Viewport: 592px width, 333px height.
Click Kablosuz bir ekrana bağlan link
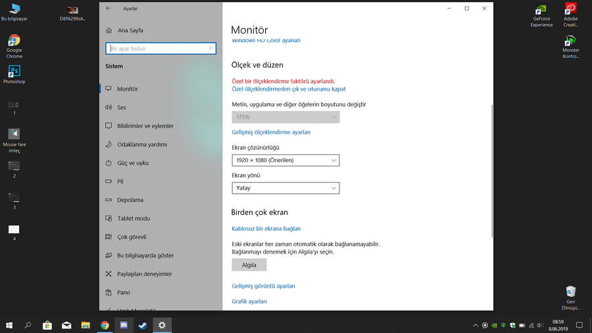[x=266, y=229]
